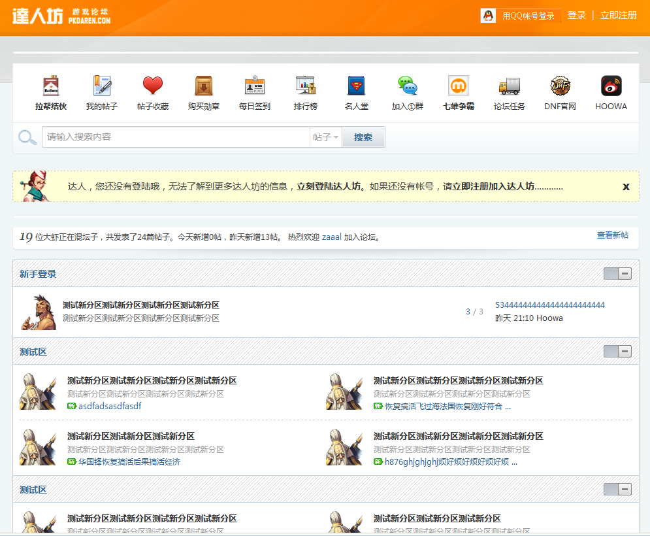Open the 排行榜 chart icon
Image resolution: width=650 pixels, height=536 pixels.
[306, 86]
